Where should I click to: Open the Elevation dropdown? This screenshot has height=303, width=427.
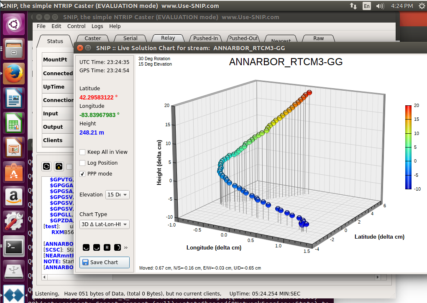pyautogui.click(x=118, y=195)
